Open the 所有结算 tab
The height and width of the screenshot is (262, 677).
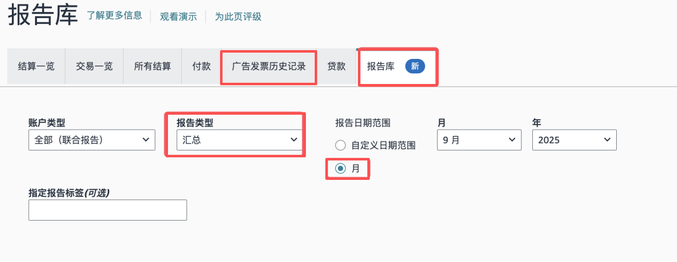pyautogui.click(x=152, y=66)
